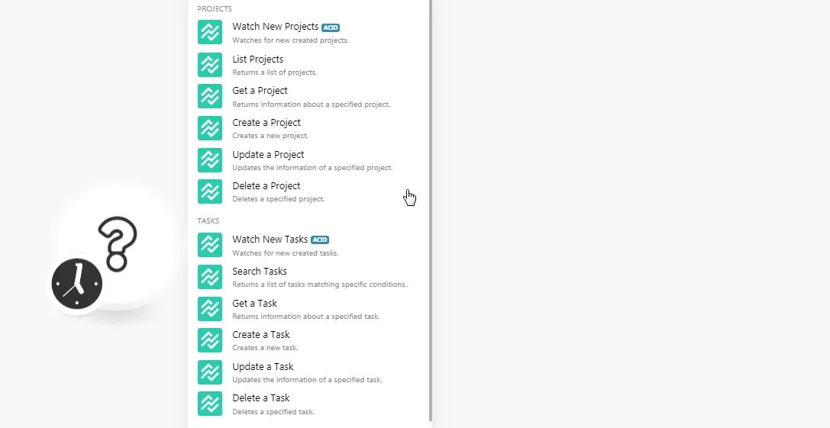Viewport: 830px width, 428px height.
Task: Click the Delete a Project module icon
Action: (210, 191)
